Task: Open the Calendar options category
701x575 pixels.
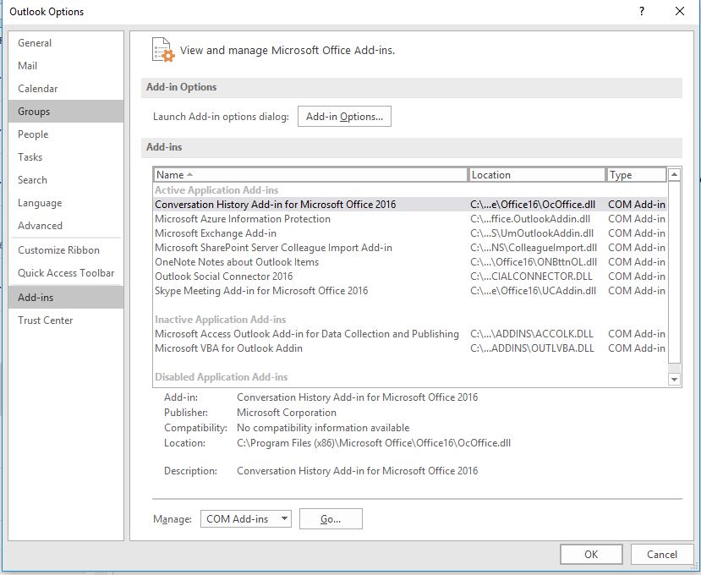Action: [x=66, y=89]
